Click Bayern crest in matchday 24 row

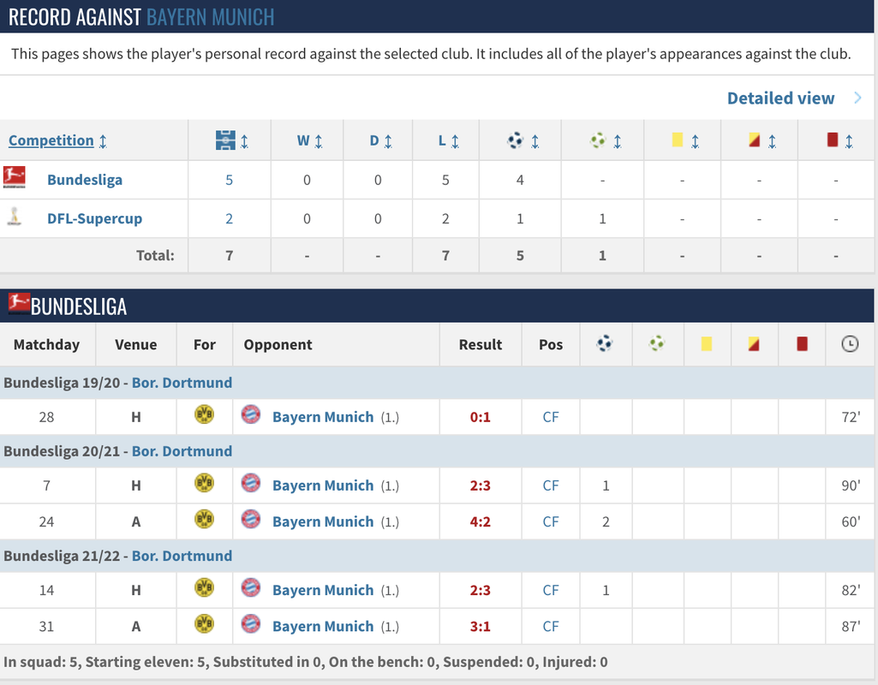coord(251,520)
